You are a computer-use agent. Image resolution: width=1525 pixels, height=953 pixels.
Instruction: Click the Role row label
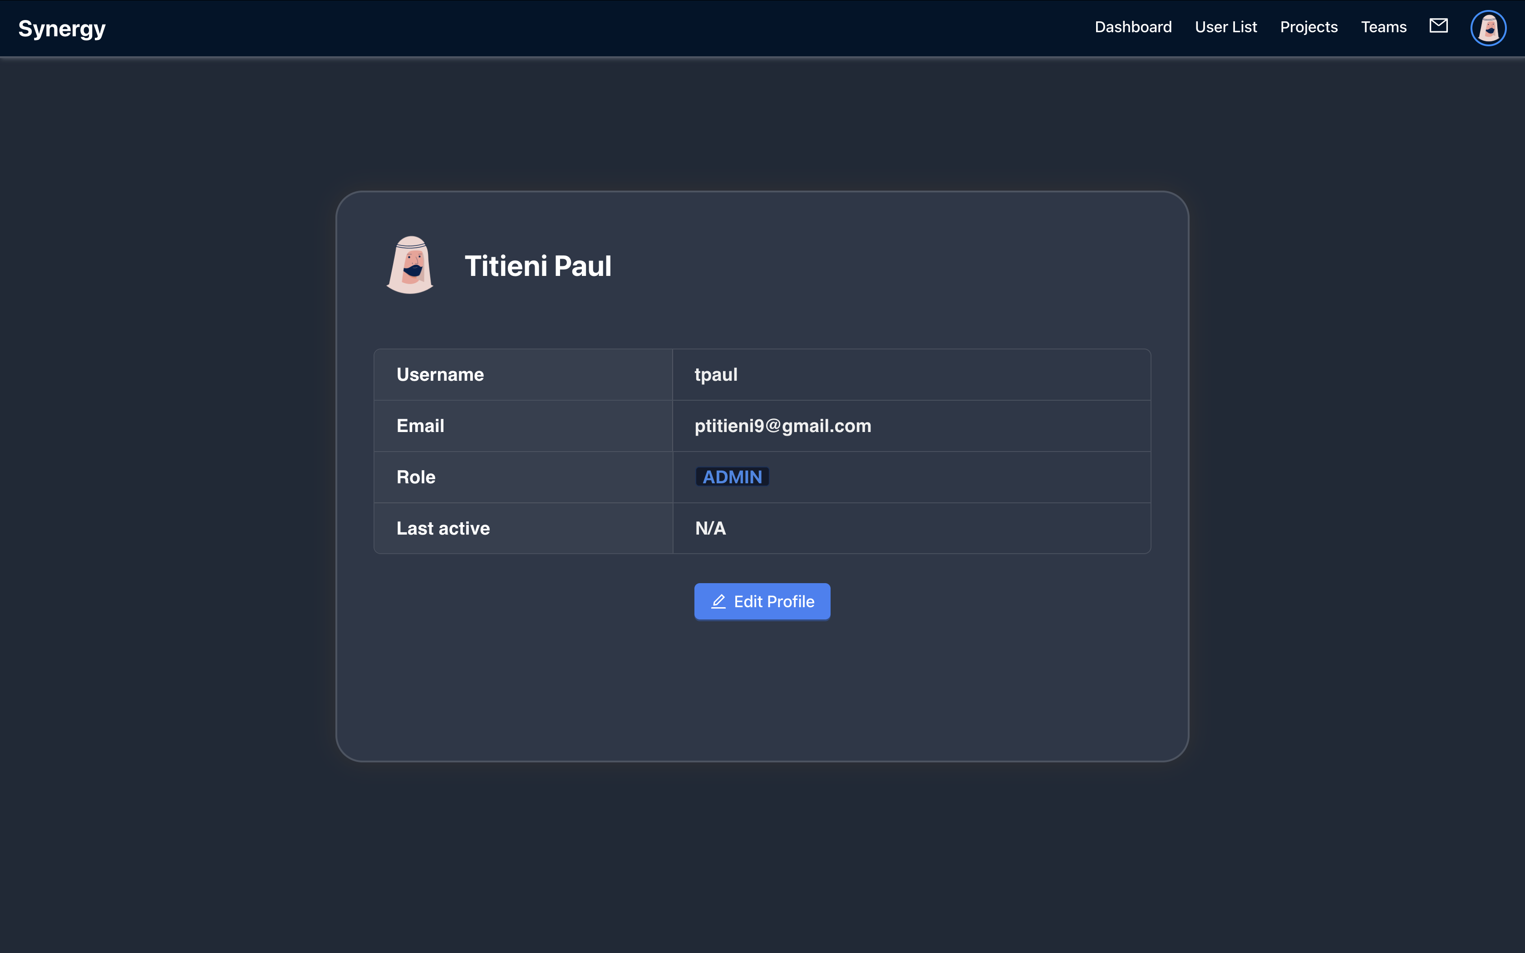(x=416, y=476)
